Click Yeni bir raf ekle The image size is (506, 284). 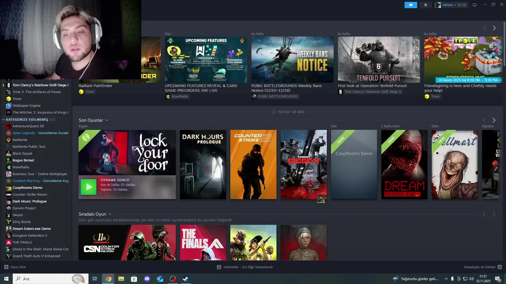click(287, 112)
